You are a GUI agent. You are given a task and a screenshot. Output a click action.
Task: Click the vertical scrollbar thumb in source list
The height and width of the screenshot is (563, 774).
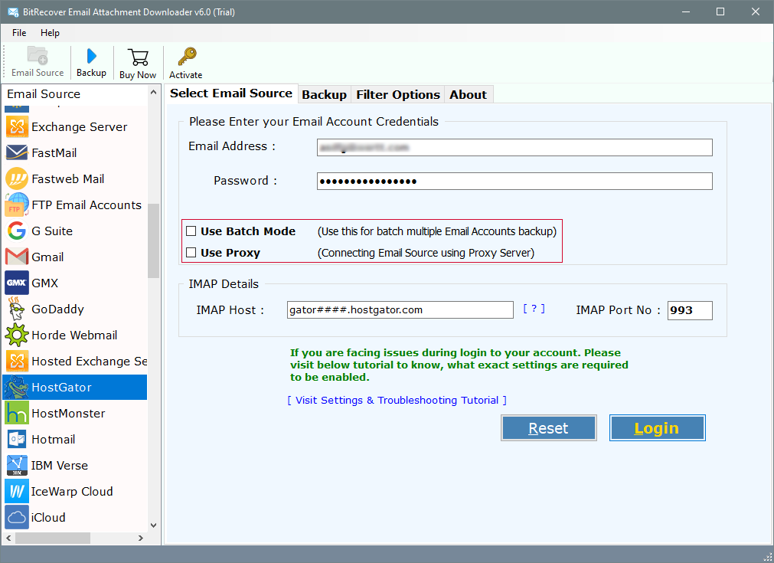point(154,241)
